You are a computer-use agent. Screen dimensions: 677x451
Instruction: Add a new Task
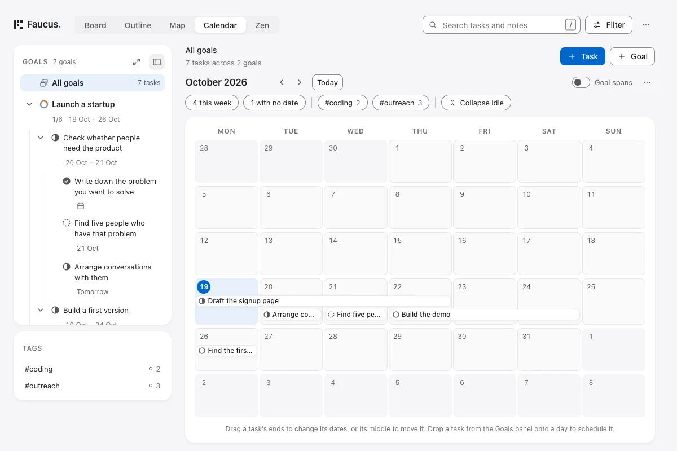click(583, 56)
